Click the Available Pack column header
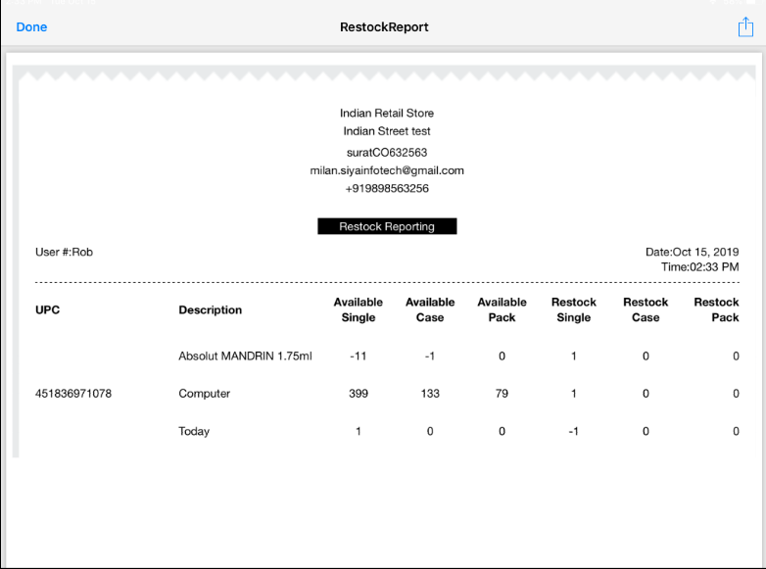Screen dimensions: 766x569 502,309
